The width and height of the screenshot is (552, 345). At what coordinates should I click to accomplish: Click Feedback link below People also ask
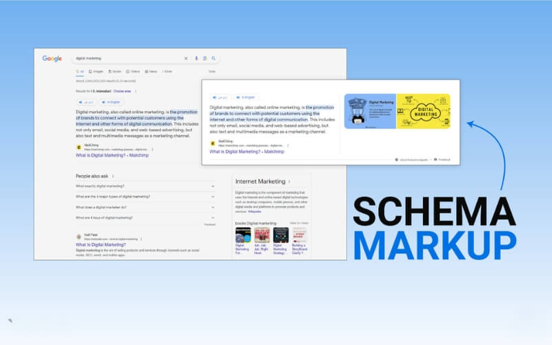[210, 225]
